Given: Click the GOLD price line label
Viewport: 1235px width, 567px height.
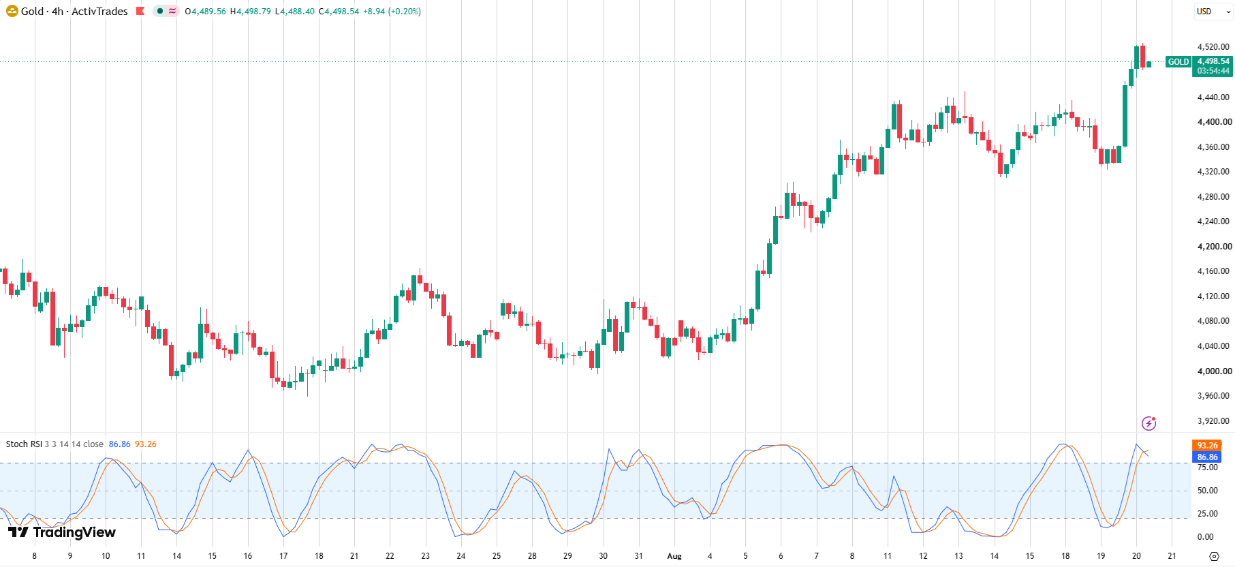Looking at the screenshot, I should coord(1178,62).
